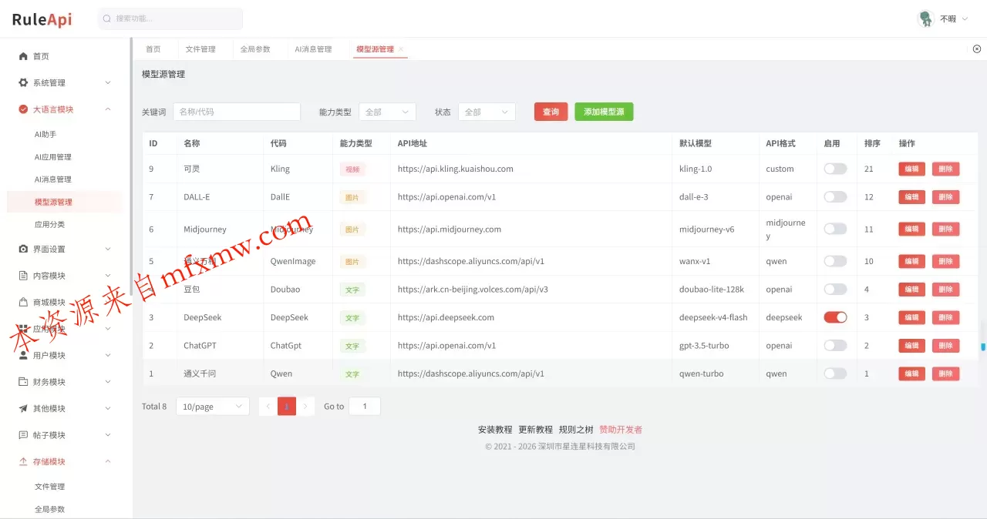Screen dimensions: 987x519
Task: Click the user avatar in the top right
Action: 926,18
